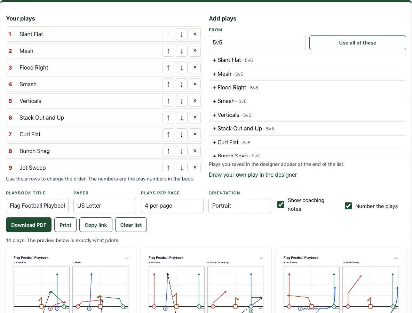Remove Curl Flat from your plays
The image size is (412, 313).
click(x=195, y=134)
